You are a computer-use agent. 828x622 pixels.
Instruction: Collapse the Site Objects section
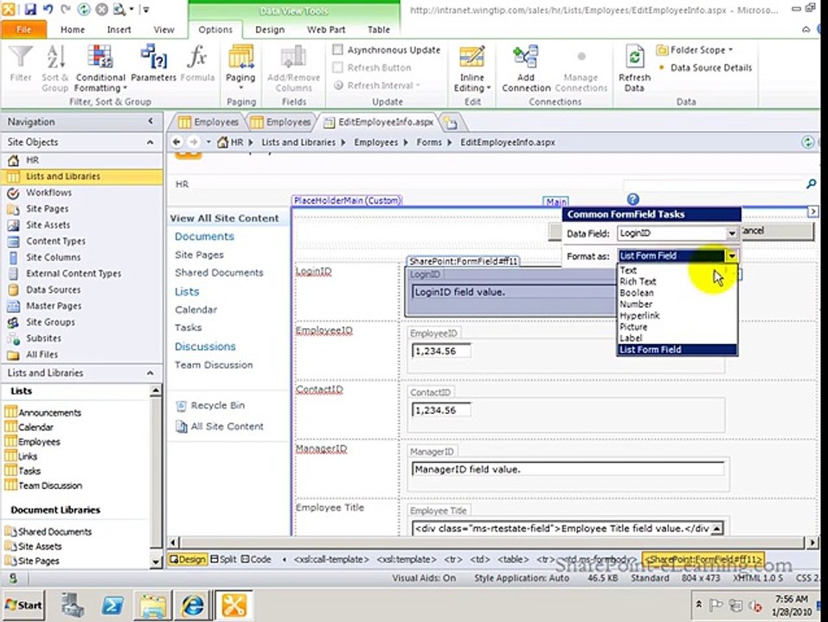pos(151,142)
